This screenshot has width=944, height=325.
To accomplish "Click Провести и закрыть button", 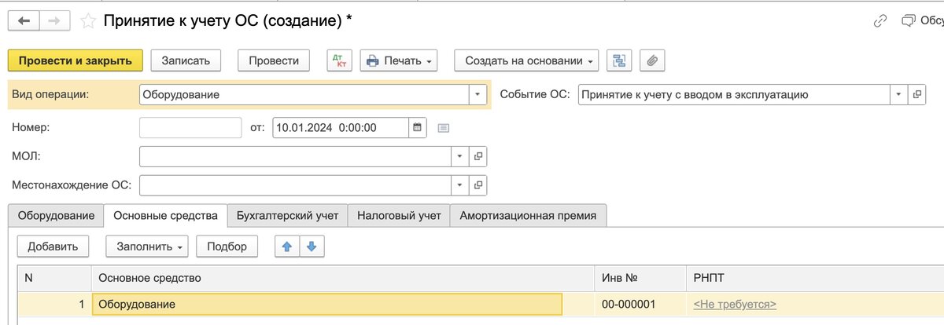I will [x=76, y=60].
